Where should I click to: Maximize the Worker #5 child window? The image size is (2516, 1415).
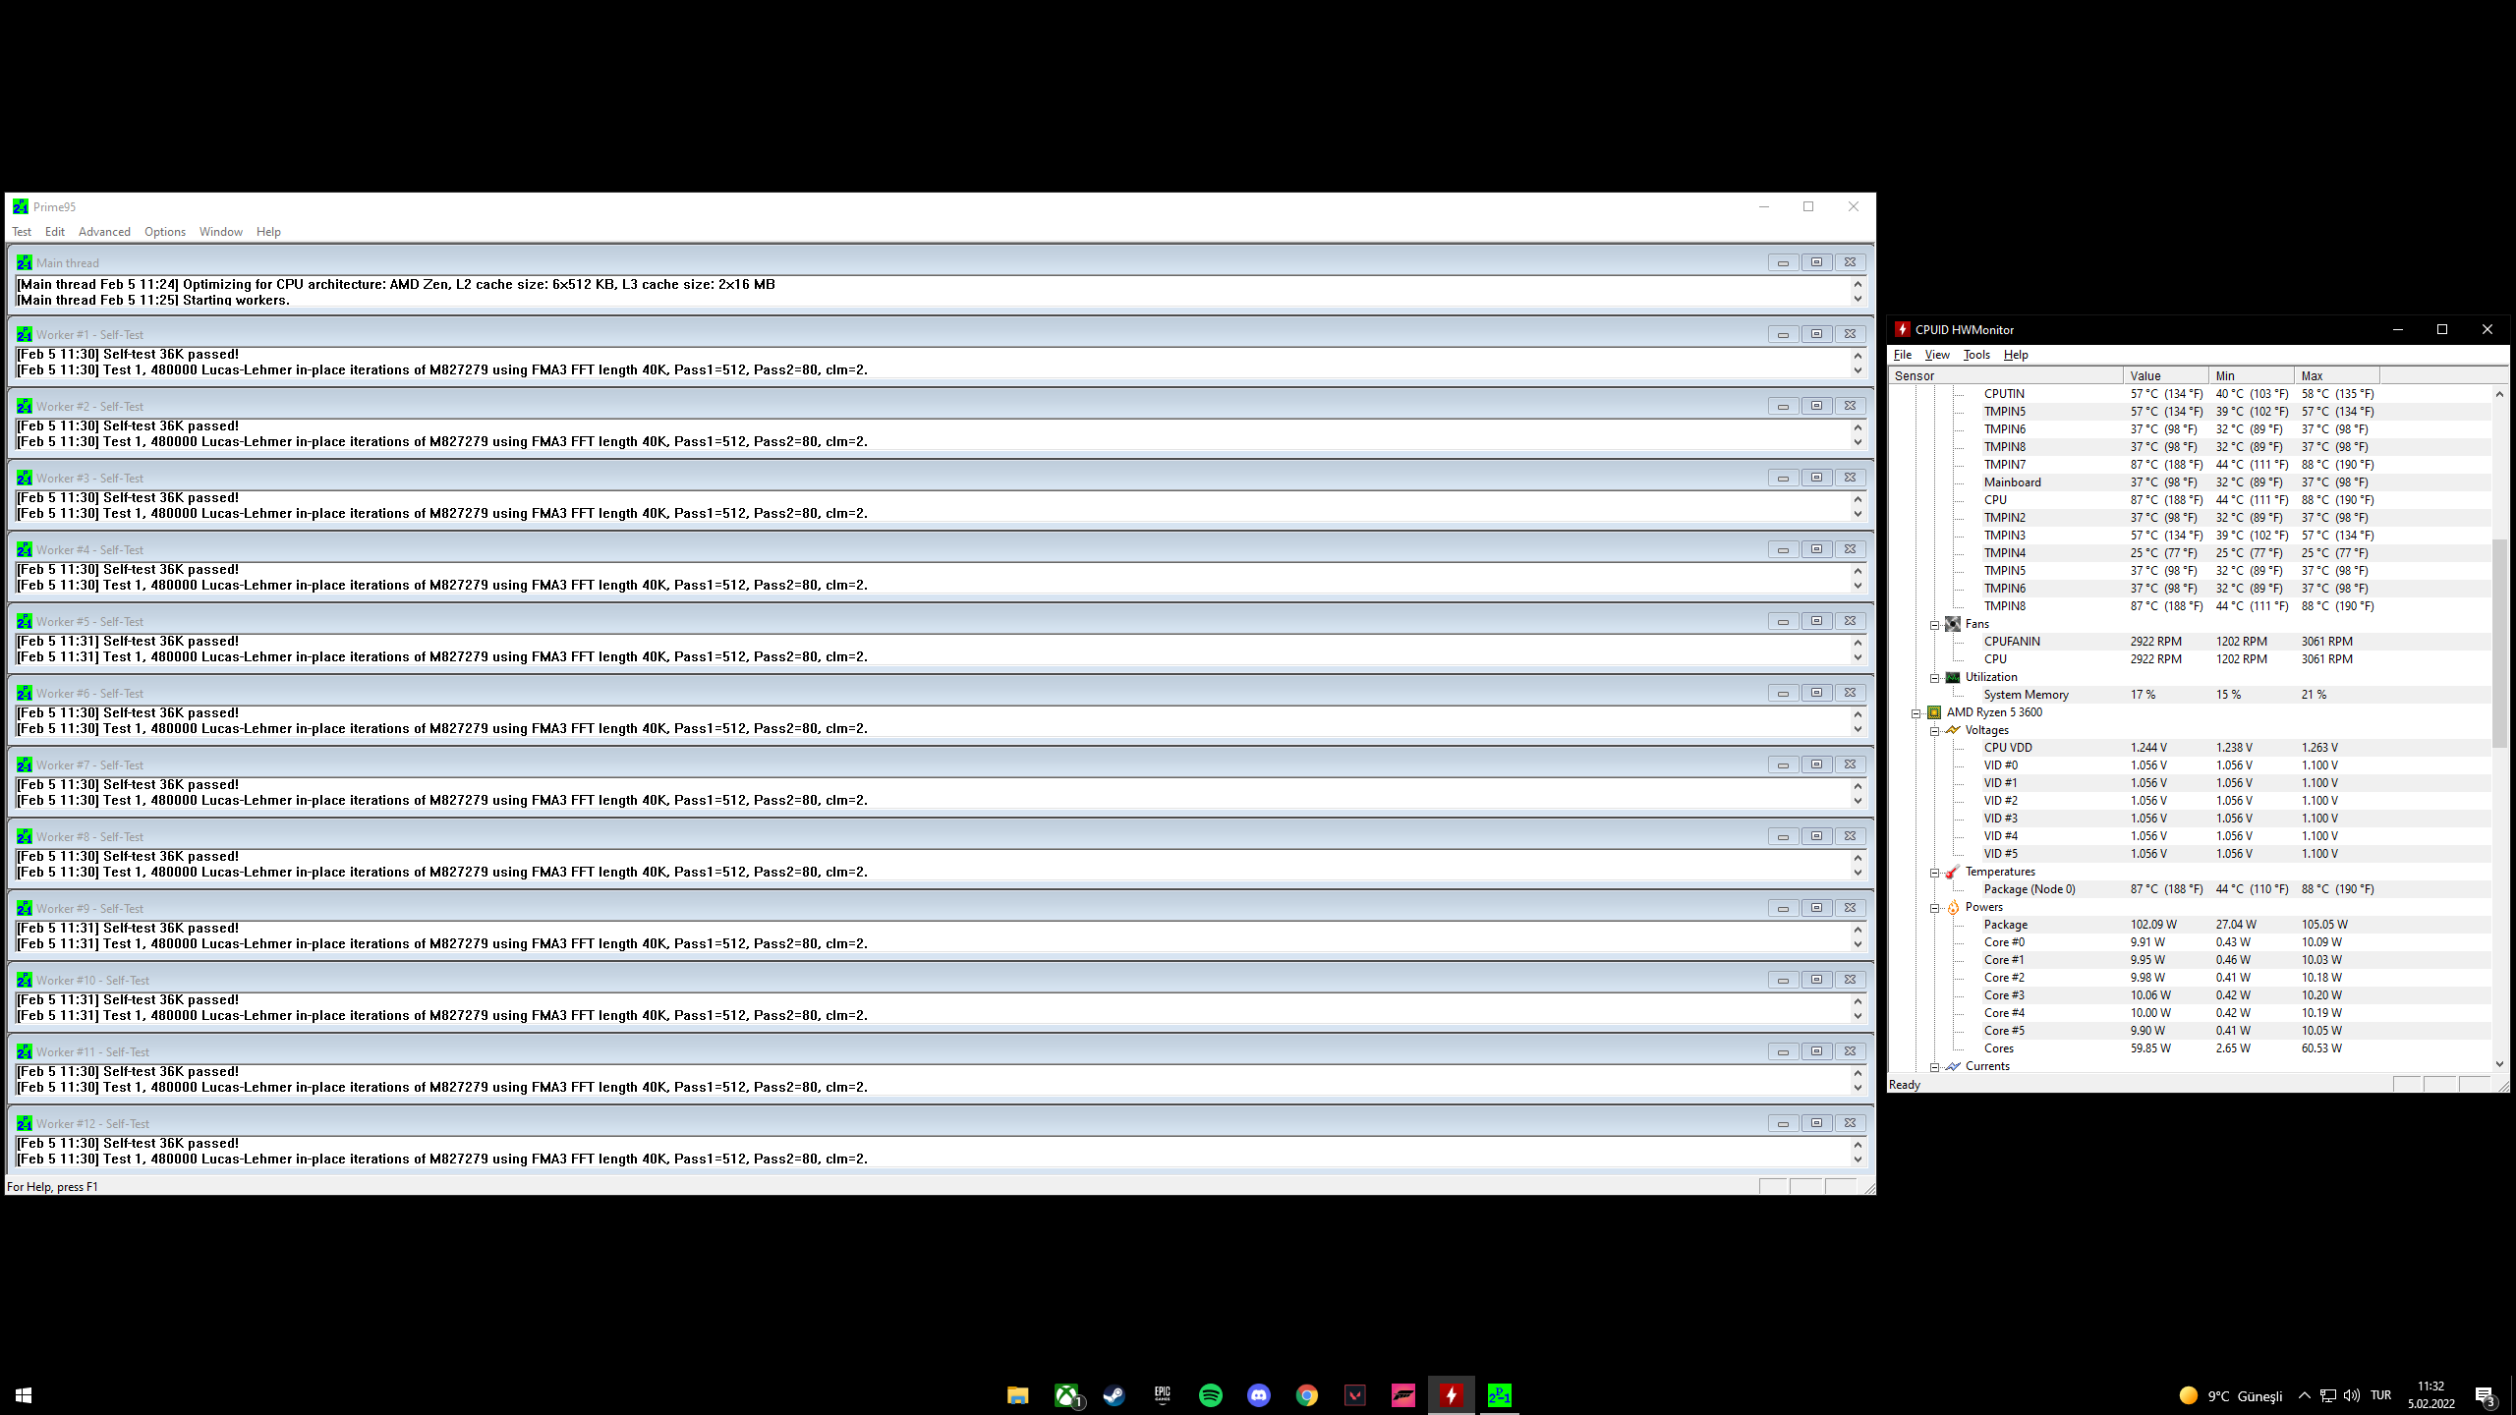[x=1816, y=621]
